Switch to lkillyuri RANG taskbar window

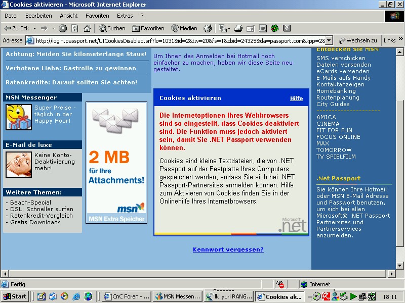229,296
